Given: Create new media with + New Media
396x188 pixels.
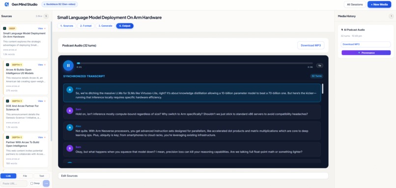Looking at the screenshot, I should 379,4.
